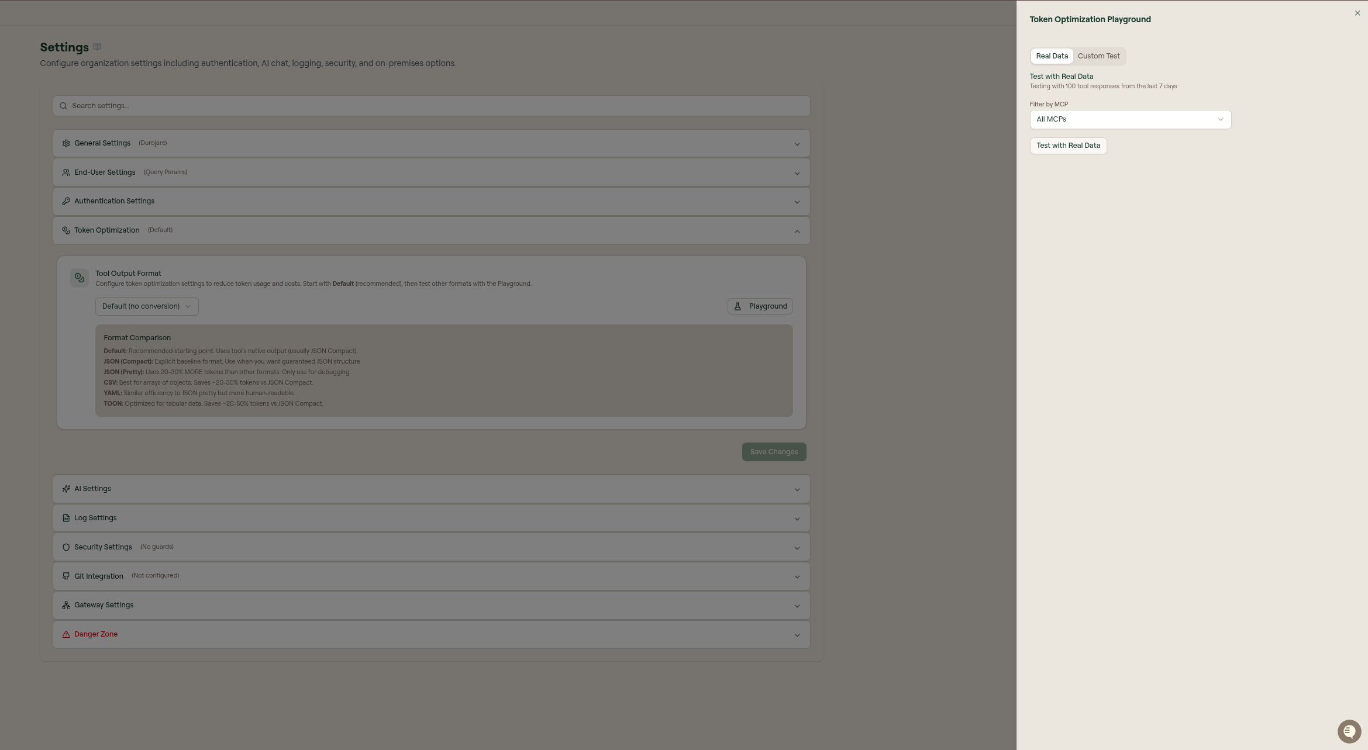Click the Log Settings section title
The width and height of the screenshot is (1368, 750).
pyautogui.click(x=95, y=518)
